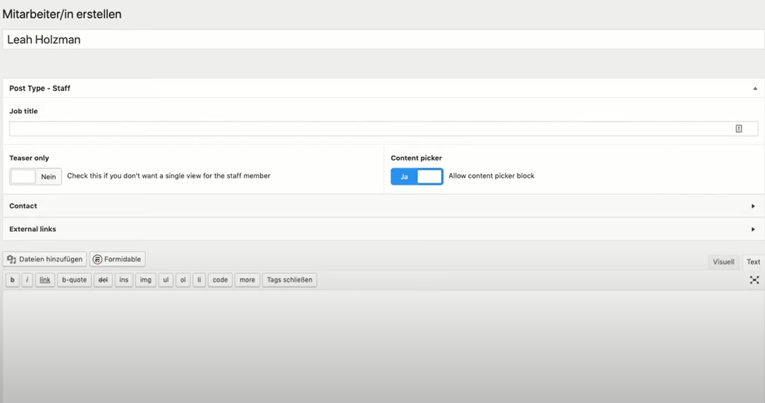The width and height of the screenshot is (765, 403).
Task: Open the Formidable forms button
Action: pos(118,259)
